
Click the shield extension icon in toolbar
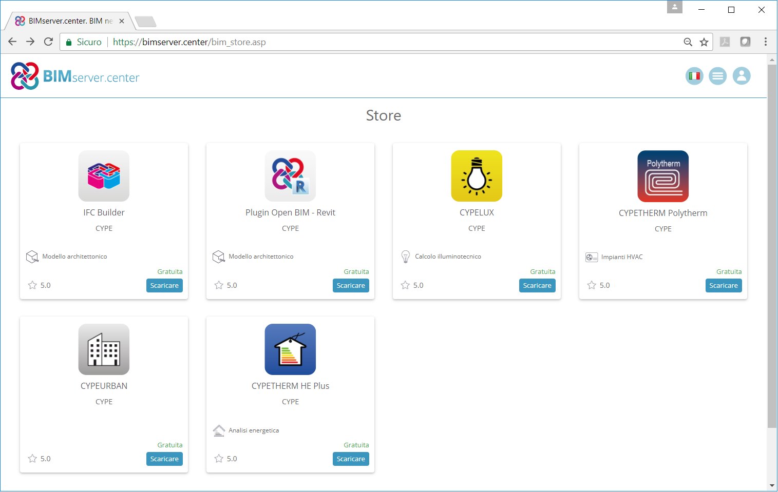745,42
